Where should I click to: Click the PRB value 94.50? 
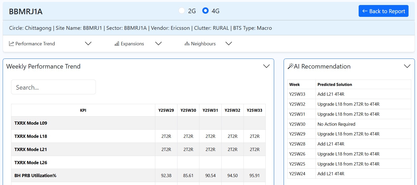(232, 176)
